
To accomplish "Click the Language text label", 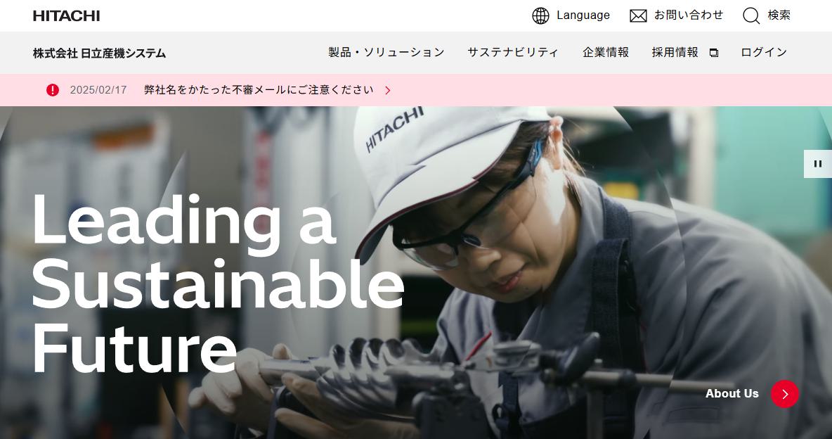I will (583, 15).
